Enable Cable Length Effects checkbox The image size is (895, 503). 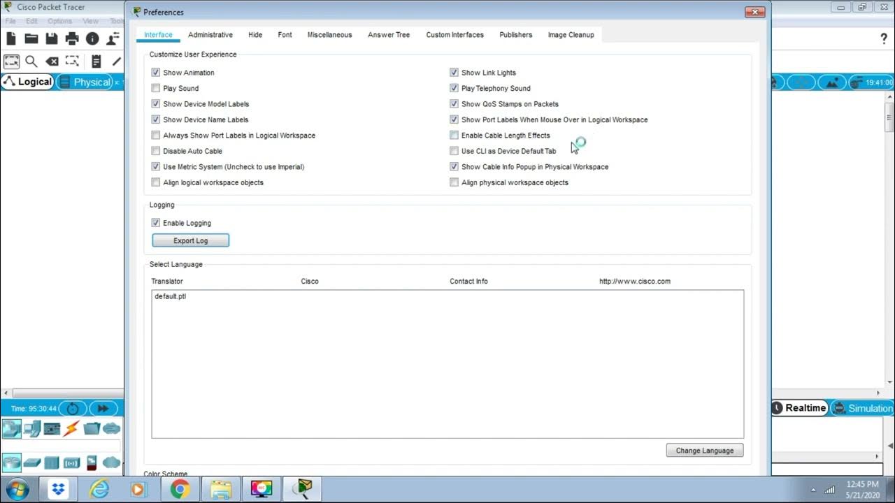(x=454, y=136)
